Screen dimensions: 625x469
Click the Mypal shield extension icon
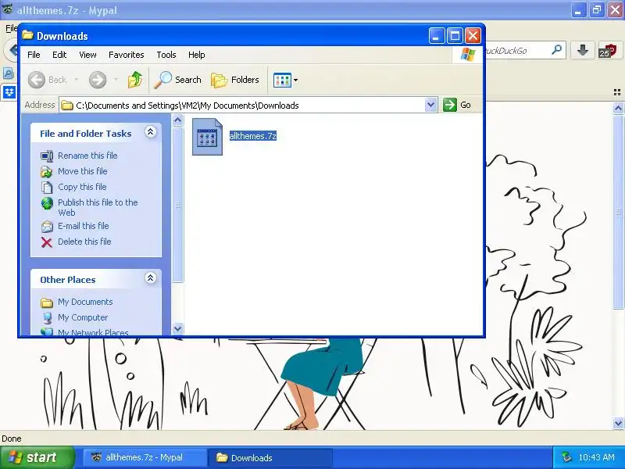coord(608,51)
